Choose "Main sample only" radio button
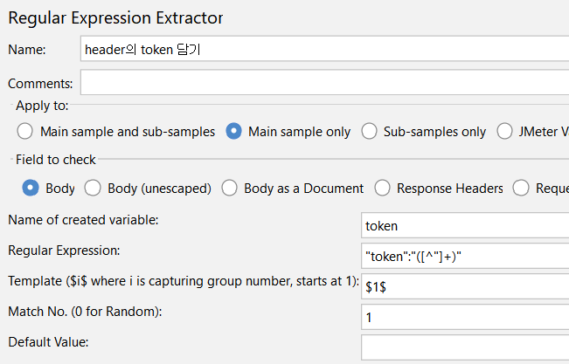Viewport: 569px width, 364px height. [x=234, y=132]
